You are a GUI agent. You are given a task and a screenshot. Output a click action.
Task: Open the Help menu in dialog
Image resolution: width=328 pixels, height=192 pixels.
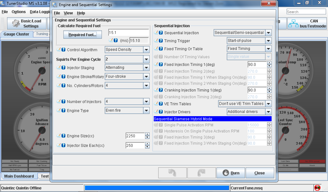coord(81,13)
